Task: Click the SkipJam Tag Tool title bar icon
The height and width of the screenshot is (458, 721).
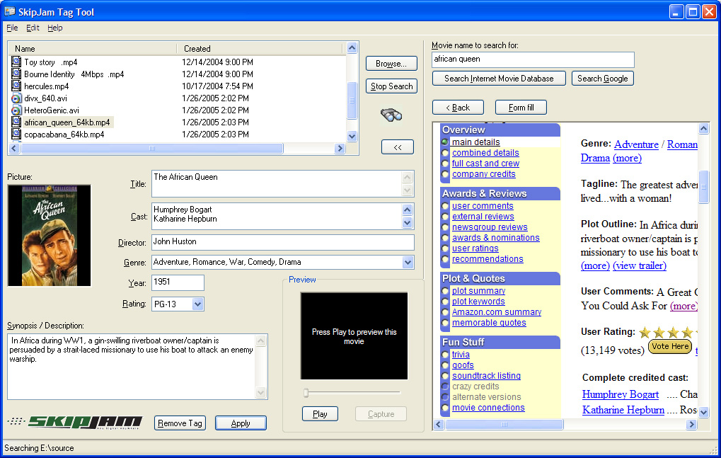Action: point(10,11)
